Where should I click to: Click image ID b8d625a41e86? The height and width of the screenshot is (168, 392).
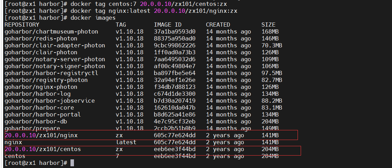(175, 114)
